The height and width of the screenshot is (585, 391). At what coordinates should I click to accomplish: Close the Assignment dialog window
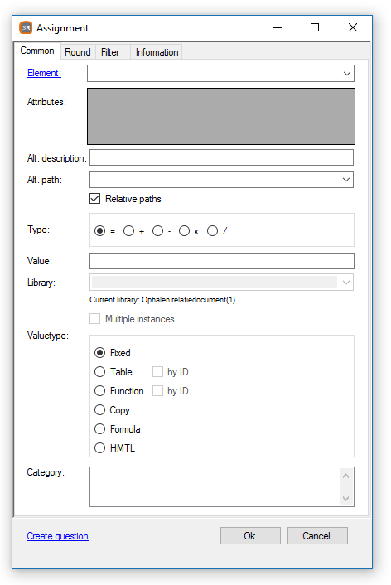(x=353, y=27)
